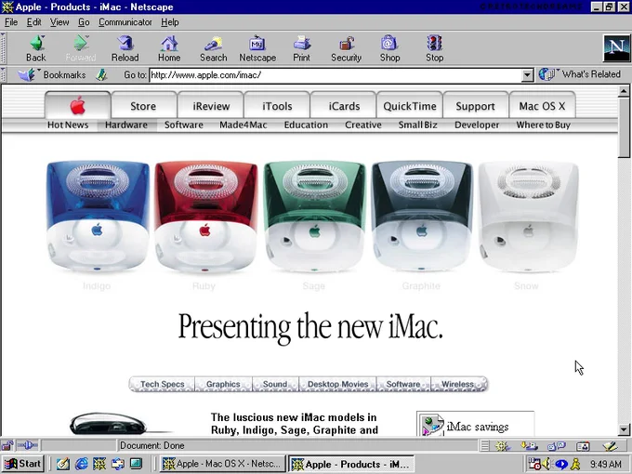Select the Ruby red iMac image
Viewport: 632px width, 474px height.
pos(205,217)
